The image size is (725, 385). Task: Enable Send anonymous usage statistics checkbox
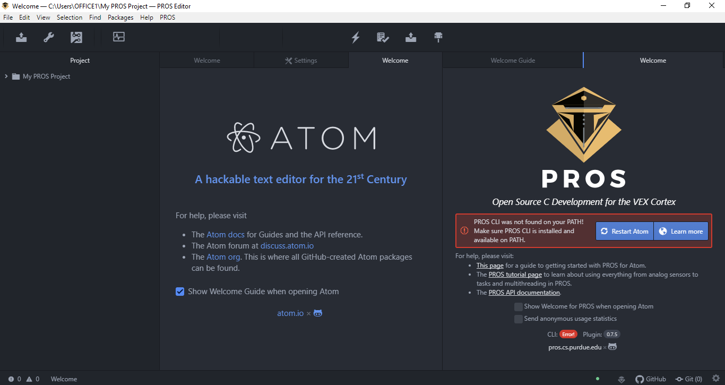(519, 319)
